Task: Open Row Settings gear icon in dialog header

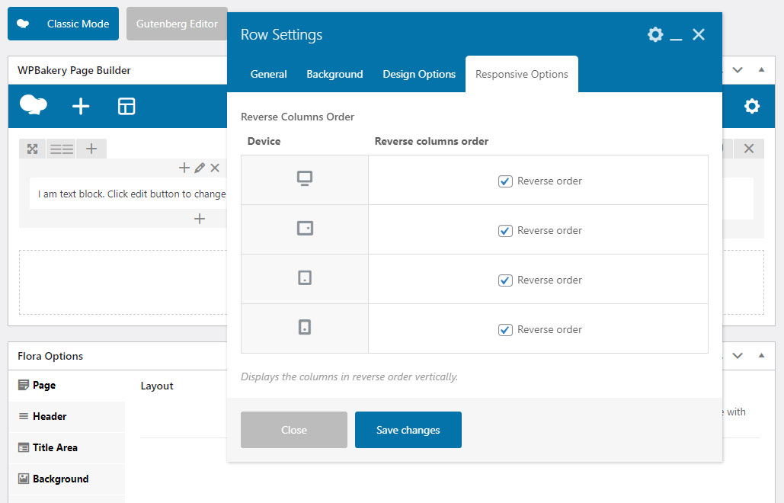Action: tap(654, 35)
